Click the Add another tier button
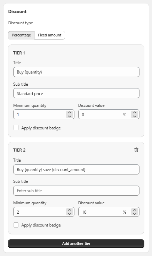152x256 pixels. click(76, 244)
